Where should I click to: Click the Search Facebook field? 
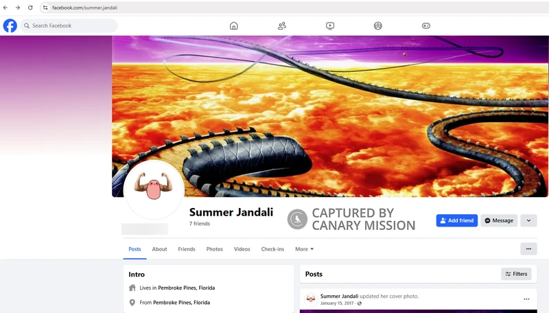69,25
